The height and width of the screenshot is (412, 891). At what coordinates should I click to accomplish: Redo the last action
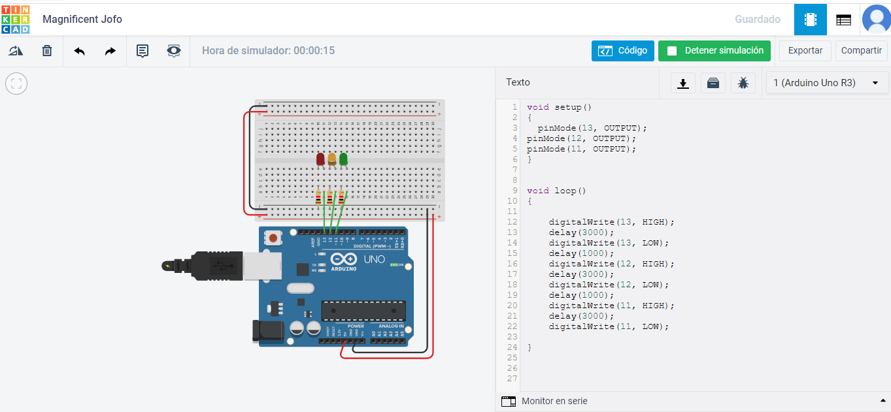tap(110, 51)
